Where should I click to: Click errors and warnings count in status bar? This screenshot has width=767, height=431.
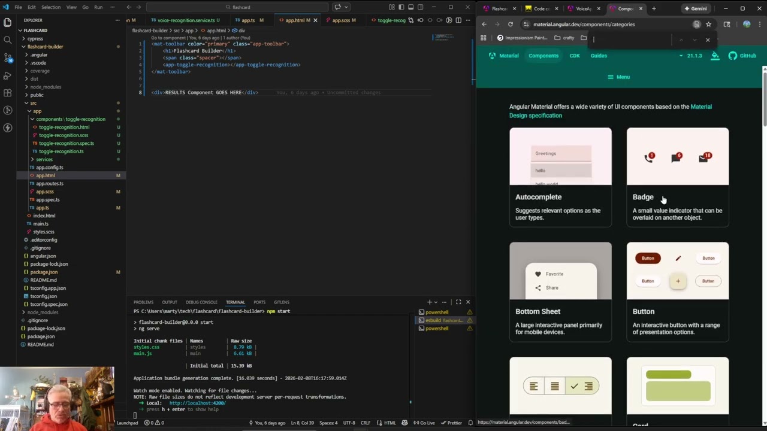[154, 423]
